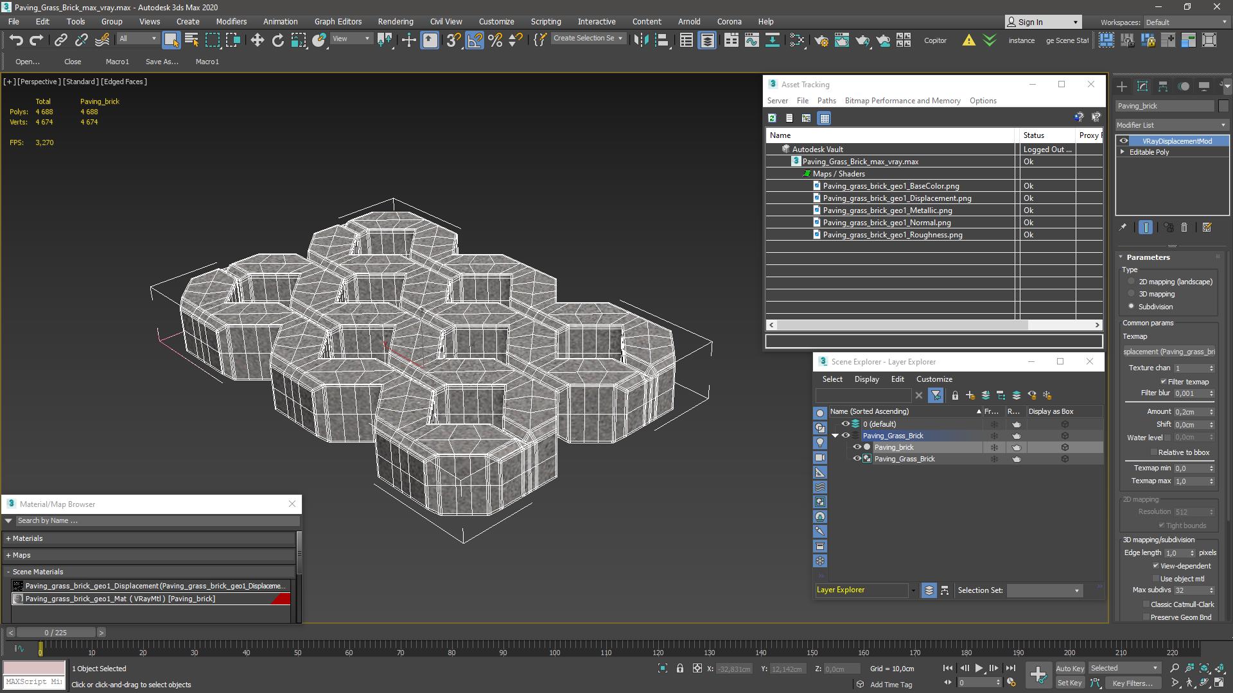Select the Select Object tool icon
1233x693 pixels.
pos(170,40)
